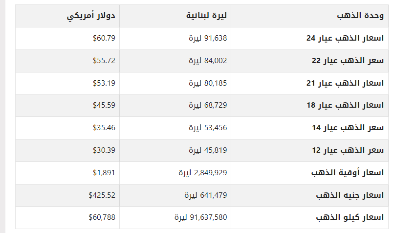This screenshot has width=394, height=233.
Task: Click the 'دولار أمريكي' column header
Action: [91, 16]
